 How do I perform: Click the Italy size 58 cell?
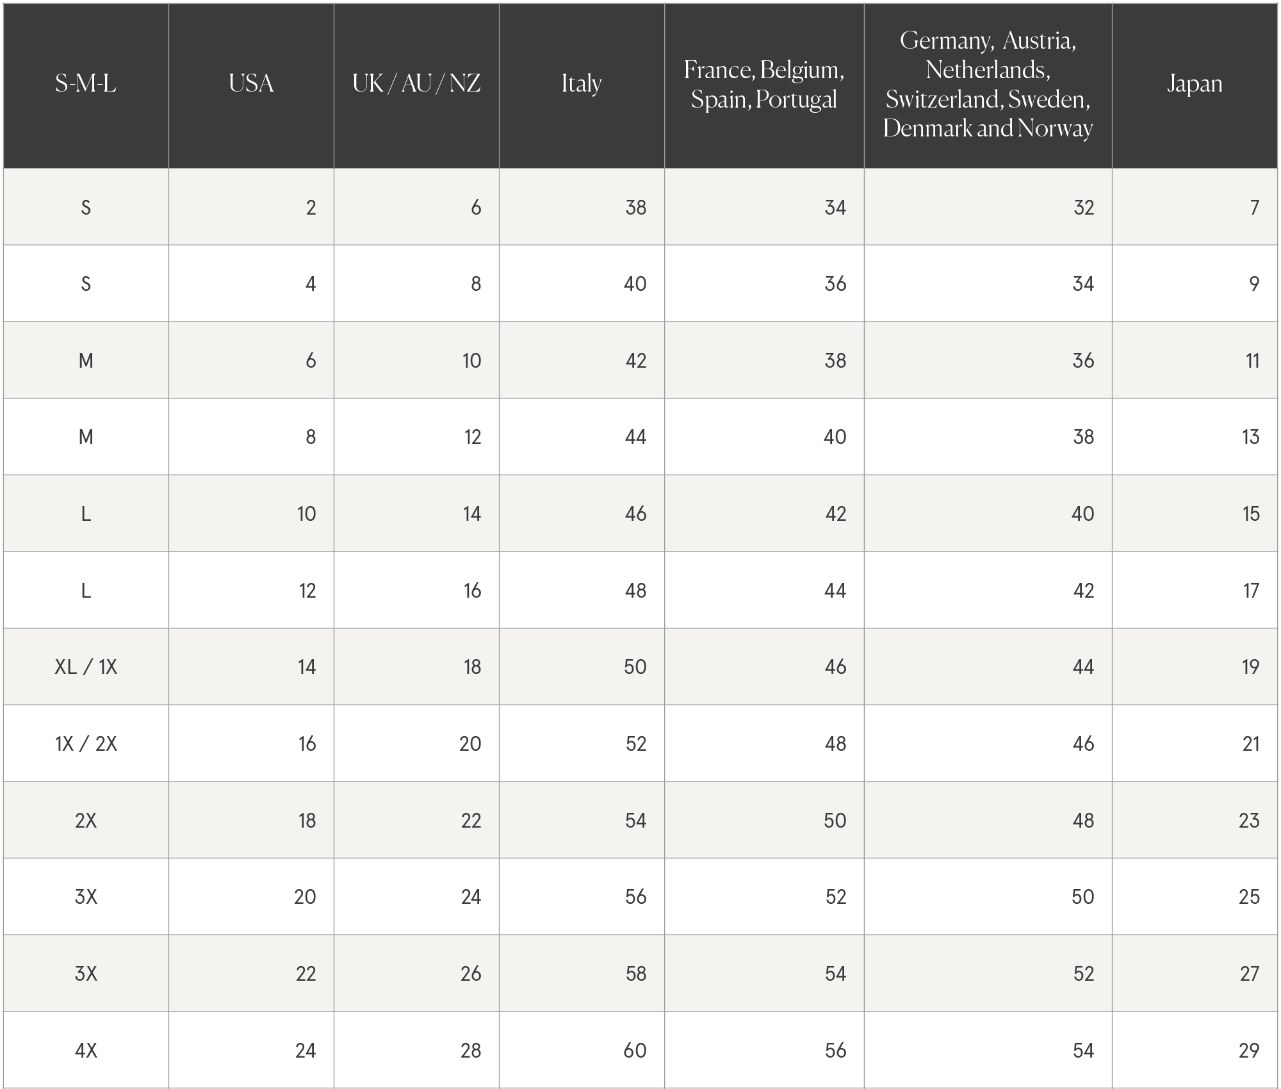[x=635, y=974]
